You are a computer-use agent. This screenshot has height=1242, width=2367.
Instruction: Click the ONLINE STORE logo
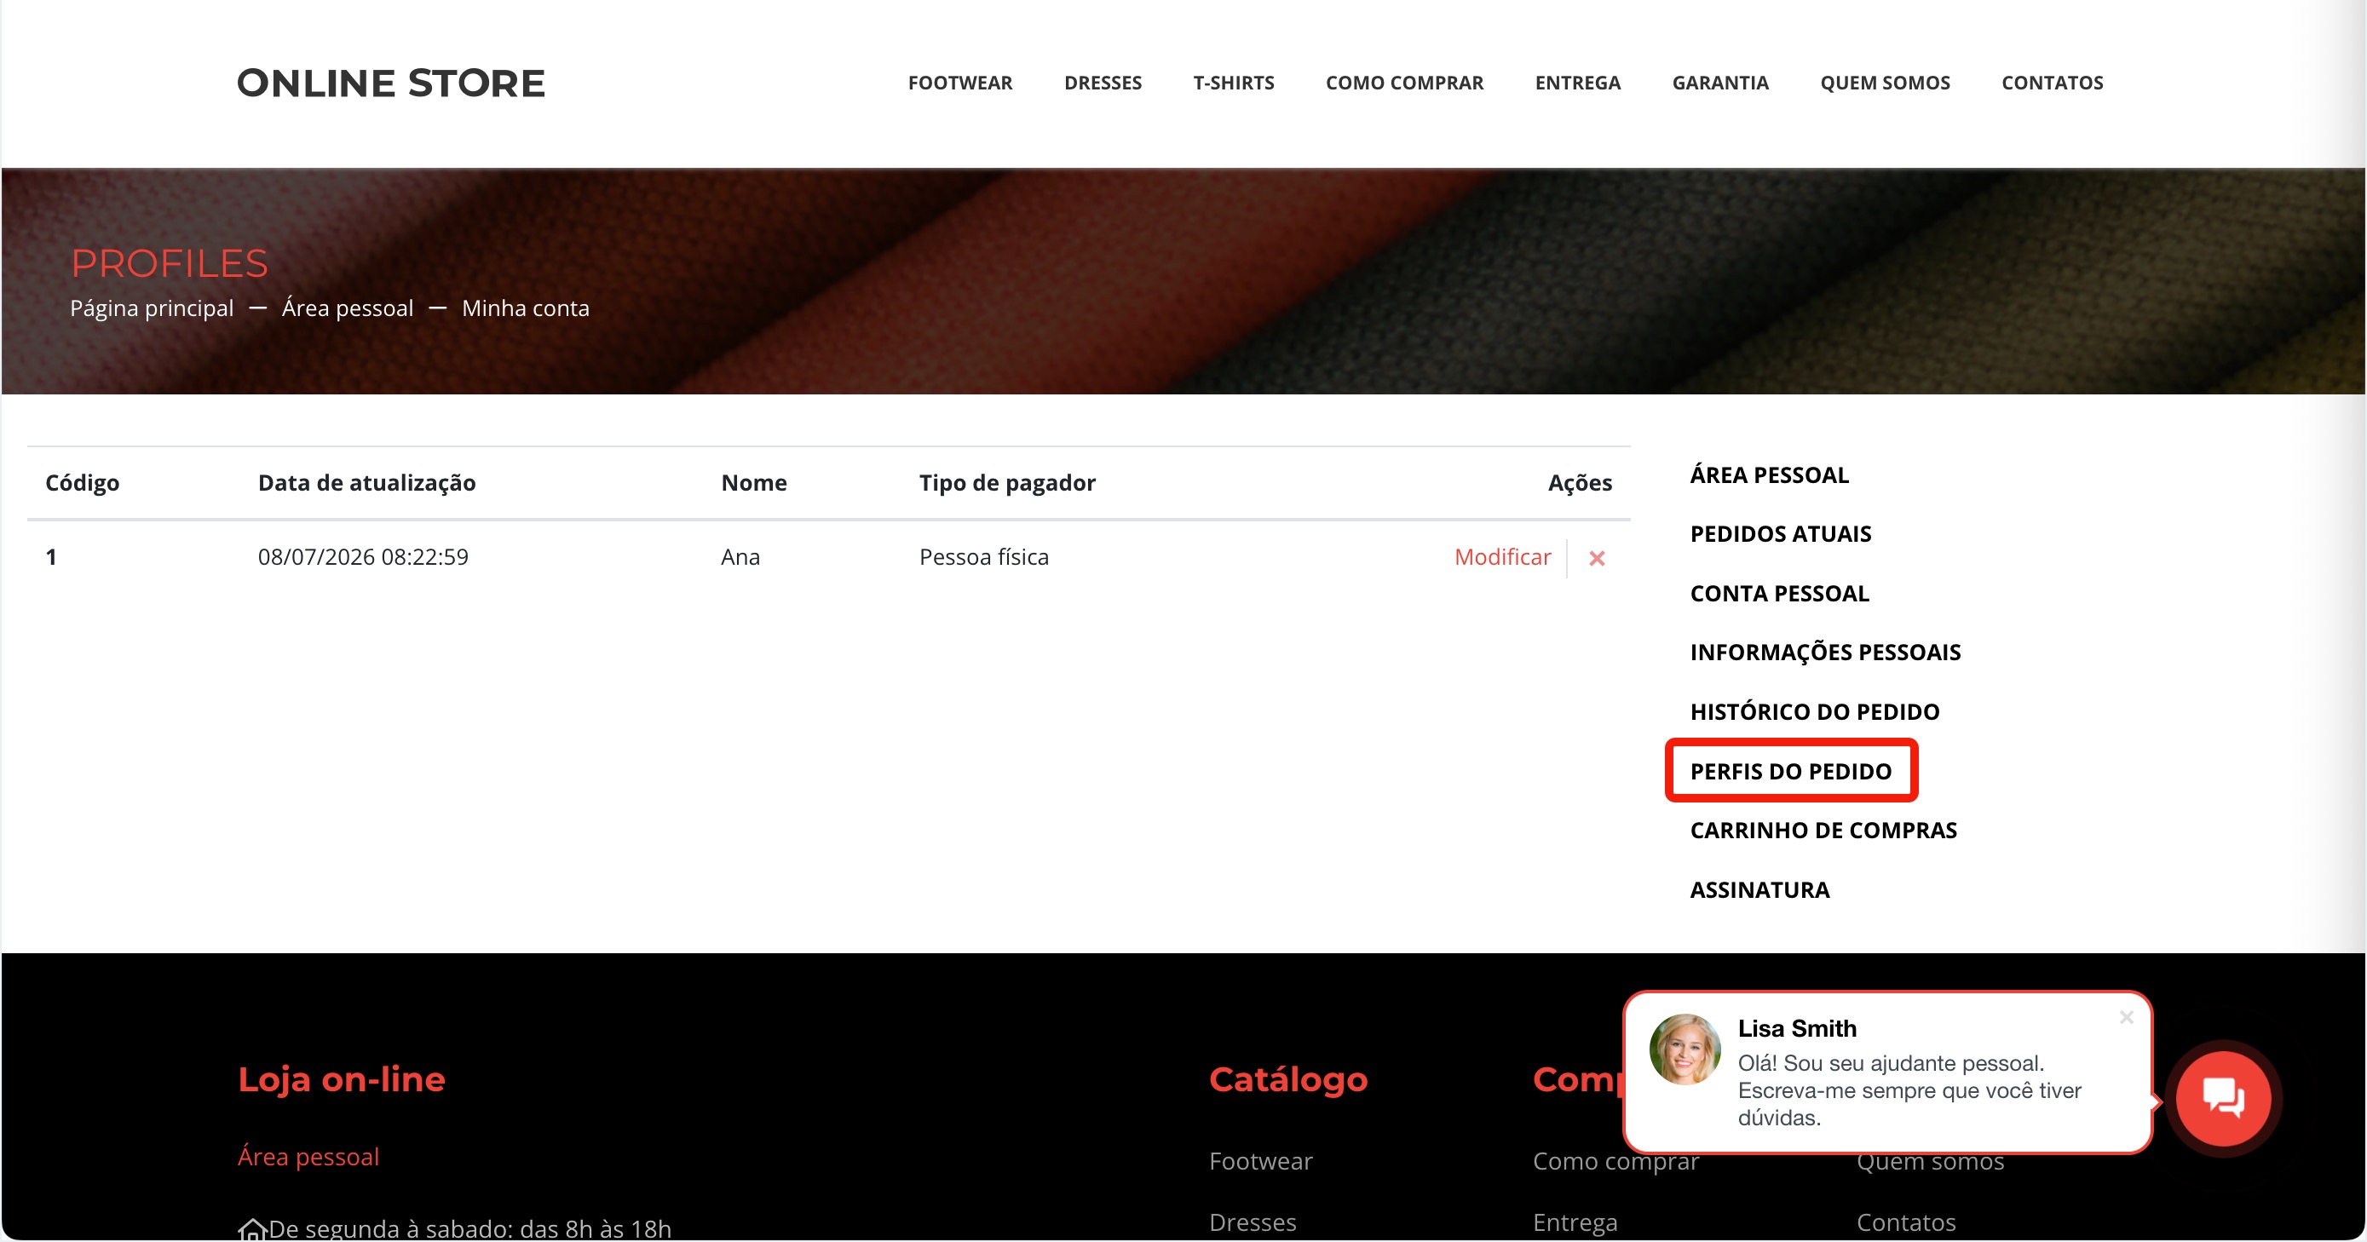(390, 83)
